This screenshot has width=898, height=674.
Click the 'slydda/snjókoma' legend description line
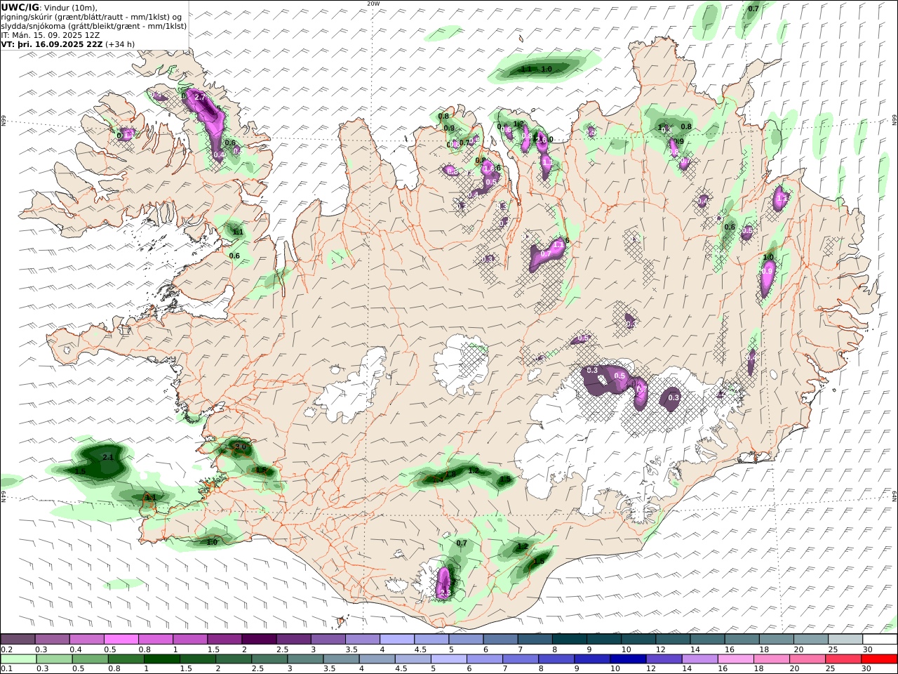[x=94, y=26]
